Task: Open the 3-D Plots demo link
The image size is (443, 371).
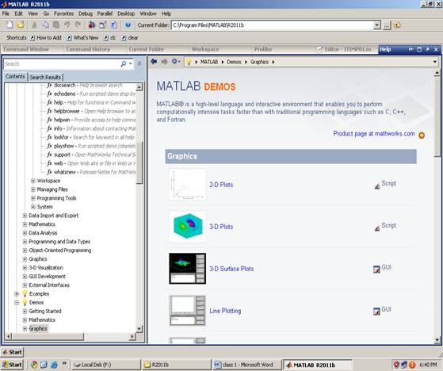Action: click(x=221, y=227)
